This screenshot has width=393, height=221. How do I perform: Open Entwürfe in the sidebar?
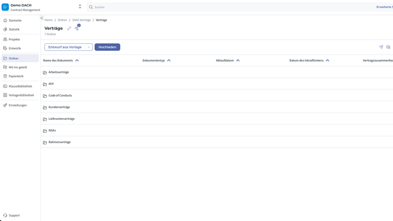click(x=20, y=48)
